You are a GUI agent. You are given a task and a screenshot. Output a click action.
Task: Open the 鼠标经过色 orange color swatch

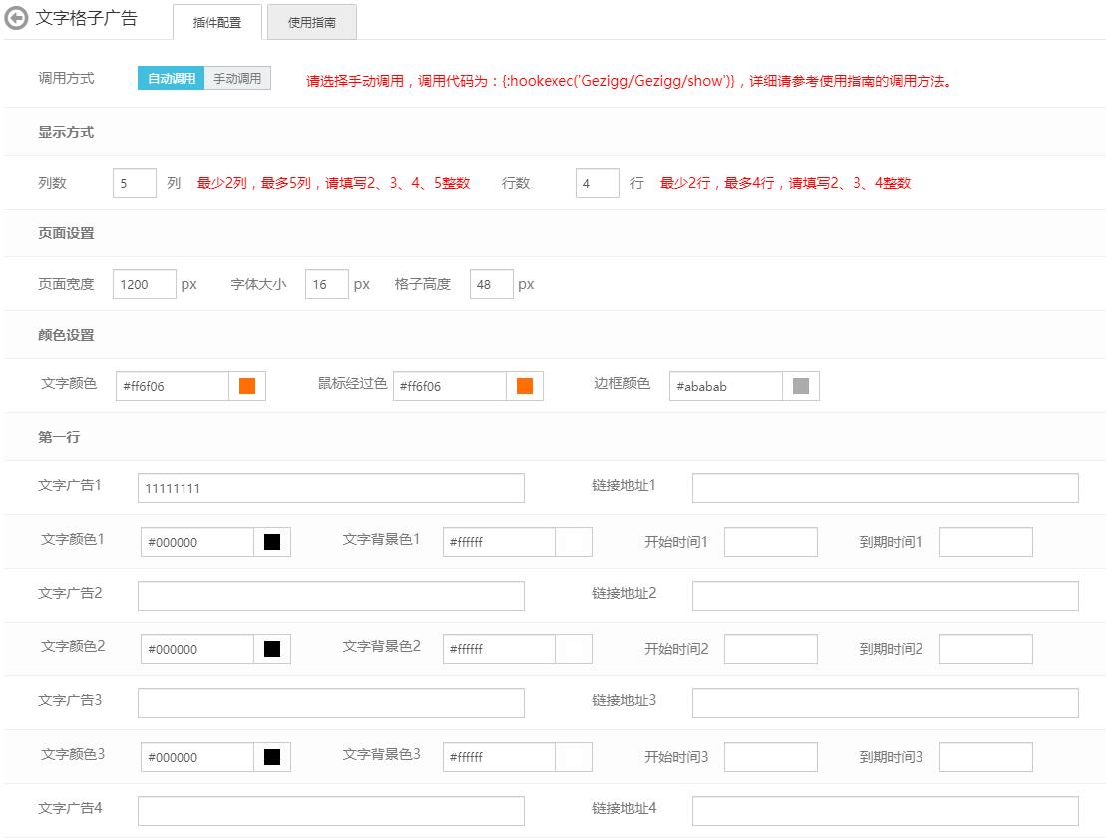pos(524,386)
